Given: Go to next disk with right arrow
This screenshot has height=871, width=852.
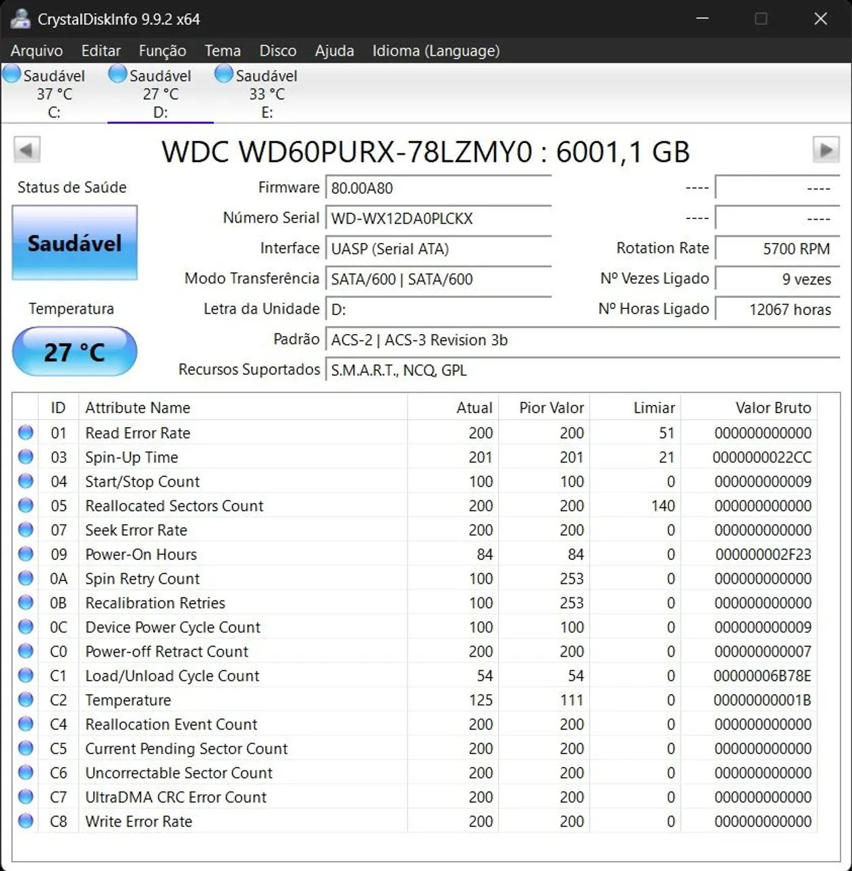Looking at the screenshot, I should tap(826, 150).
